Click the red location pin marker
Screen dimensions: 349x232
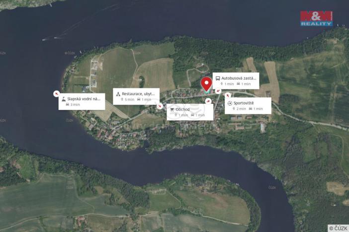[206, 84]
